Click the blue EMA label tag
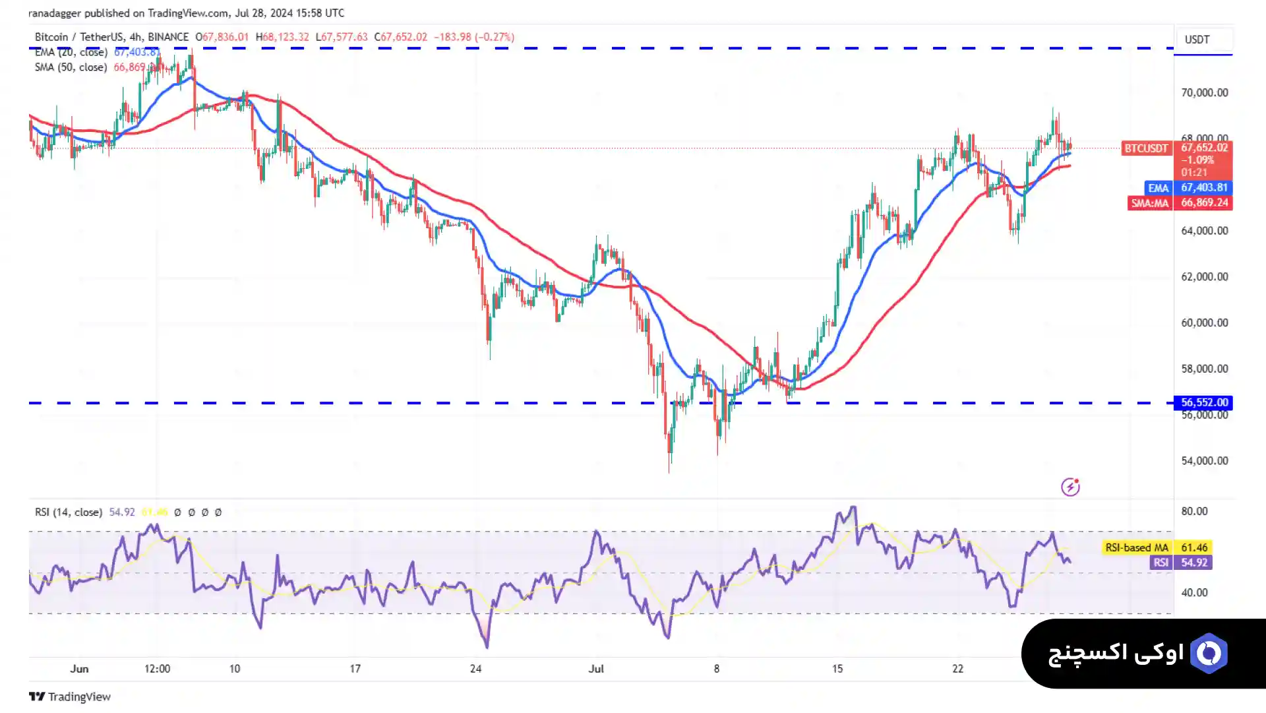 tap(1158, 188)
